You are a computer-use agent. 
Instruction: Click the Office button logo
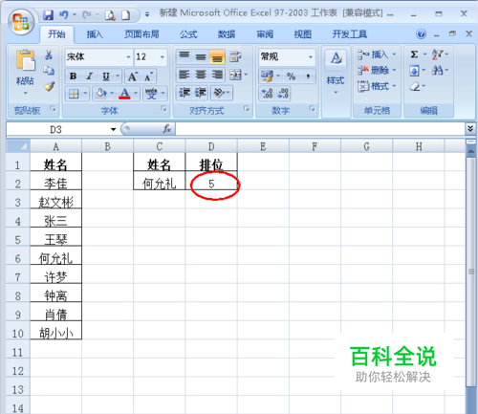[21, 22]
